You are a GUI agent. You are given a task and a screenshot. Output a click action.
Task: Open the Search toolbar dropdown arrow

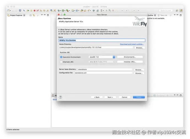[90, 11]
